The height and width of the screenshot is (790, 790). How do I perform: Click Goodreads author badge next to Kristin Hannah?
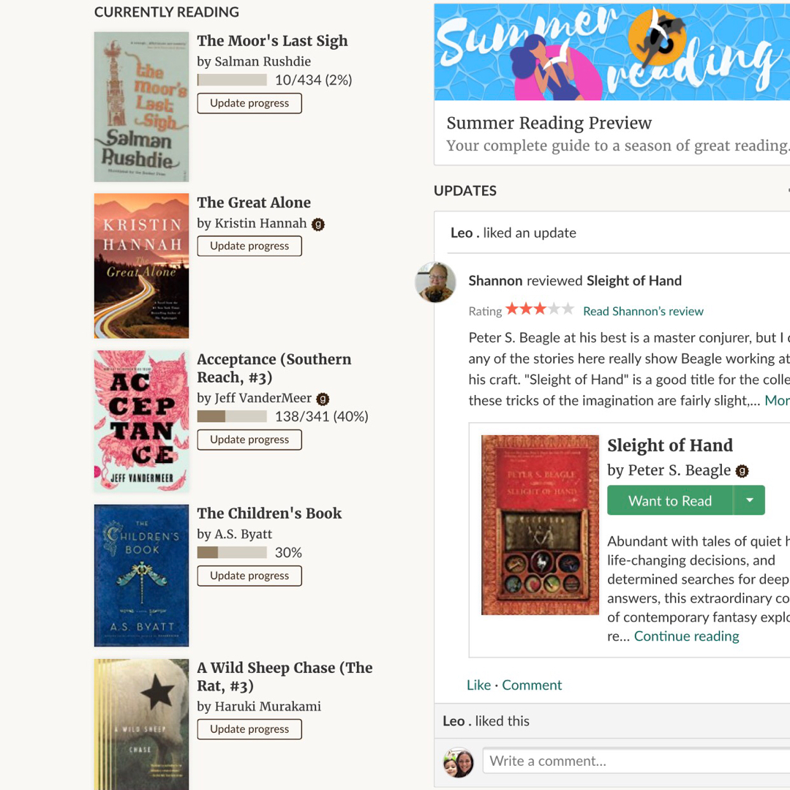[318, 225]
